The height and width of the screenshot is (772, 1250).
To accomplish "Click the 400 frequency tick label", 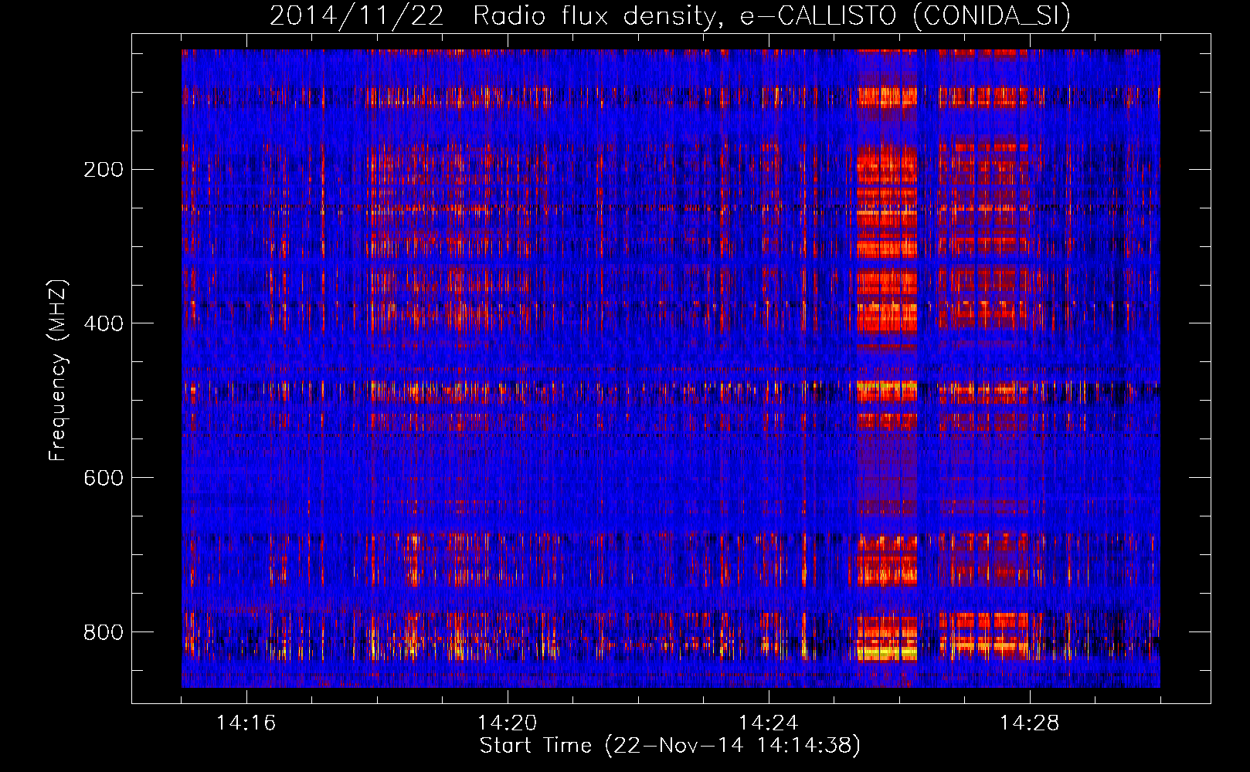I will tap(103, 323).
